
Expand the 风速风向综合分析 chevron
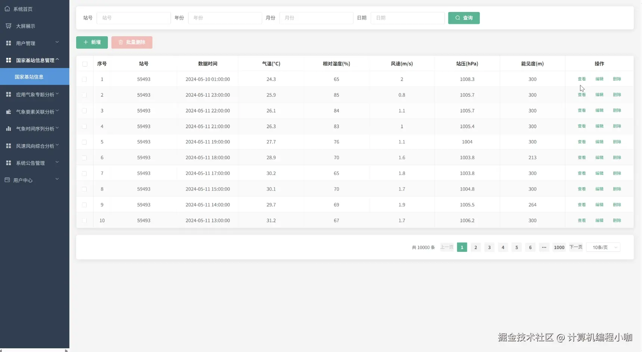point(57,145)
